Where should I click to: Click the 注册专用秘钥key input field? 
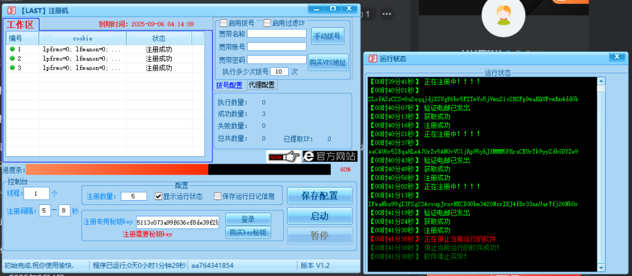(x=177, y=222)
